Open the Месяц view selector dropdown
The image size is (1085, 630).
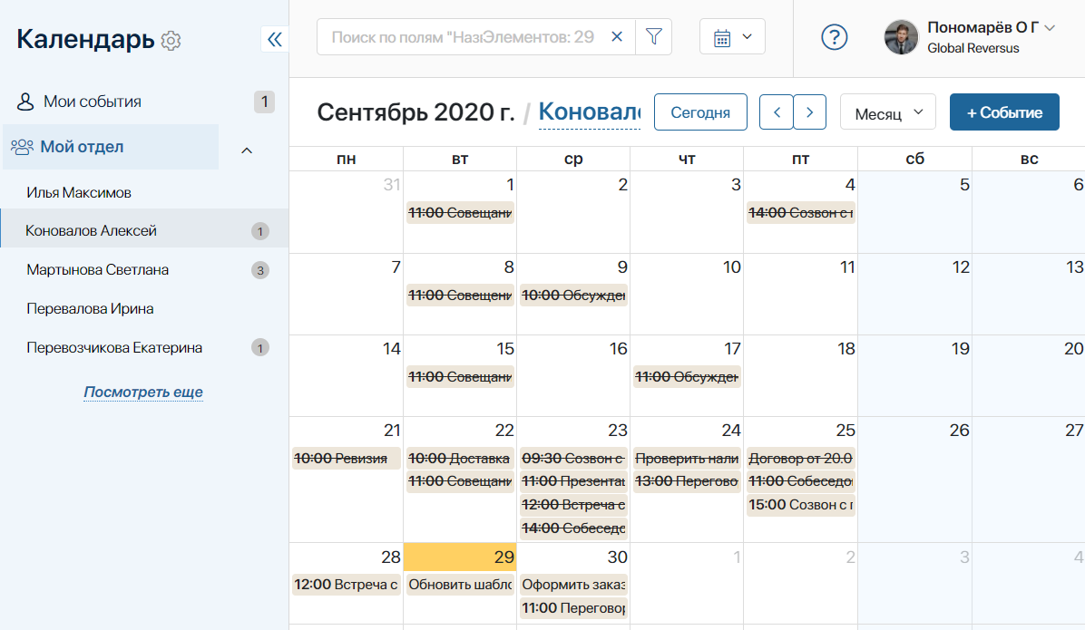pyautogui.click(x=888, y=112)
